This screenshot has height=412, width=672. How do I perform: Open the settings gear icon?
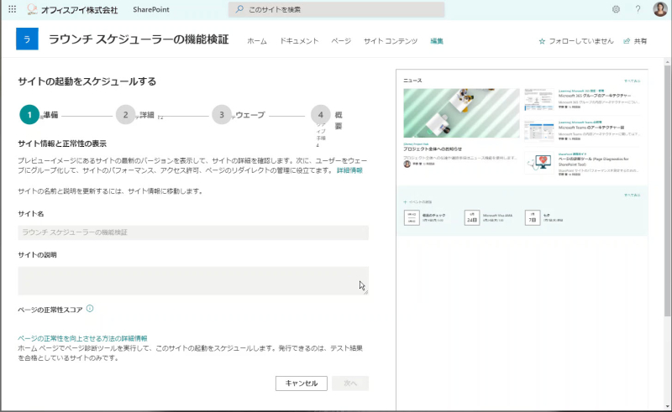click(x=616, y=9)
